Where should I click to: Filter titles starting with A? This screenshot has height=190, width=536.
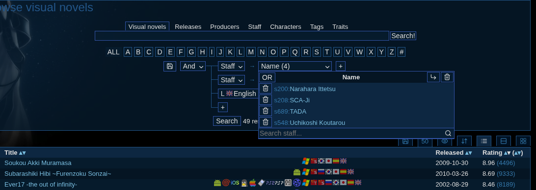(128, 52)
